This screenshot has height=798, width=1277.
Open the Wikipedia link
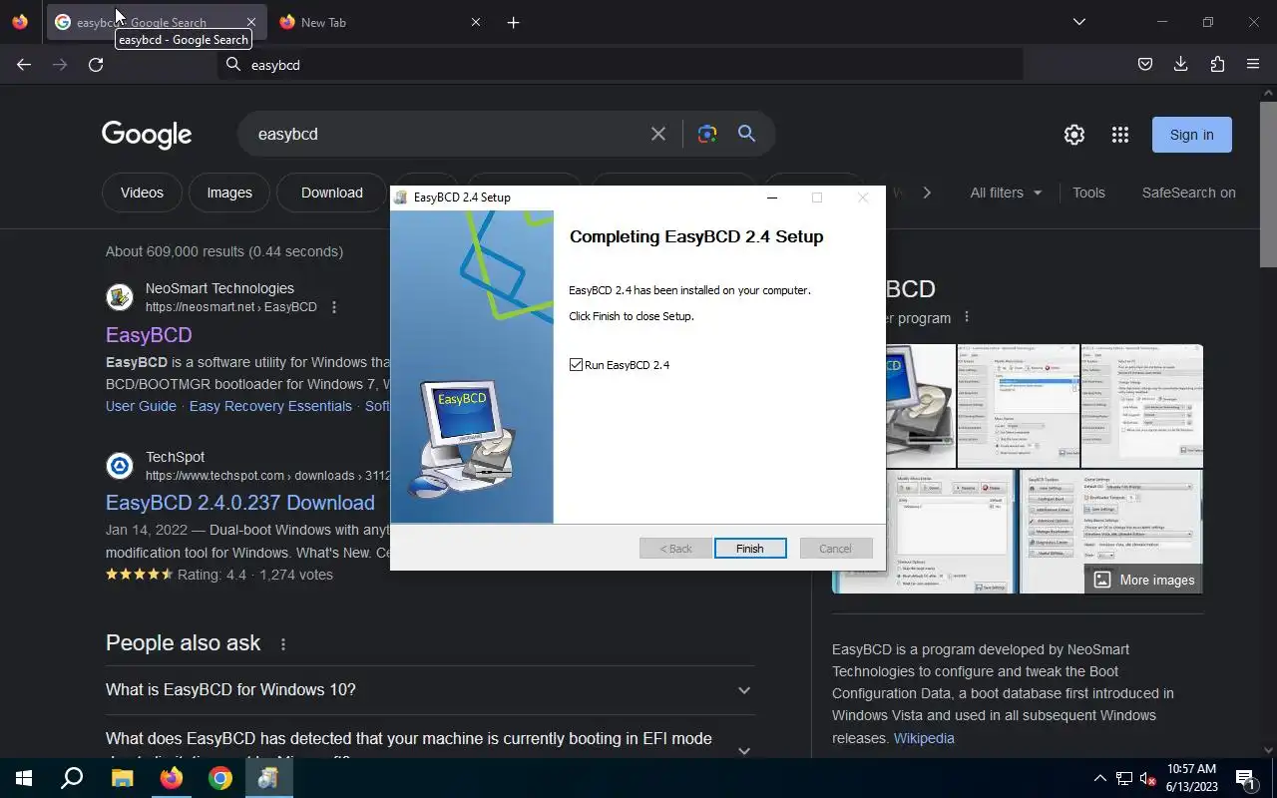pyautogui.click(x=924, y=738)
